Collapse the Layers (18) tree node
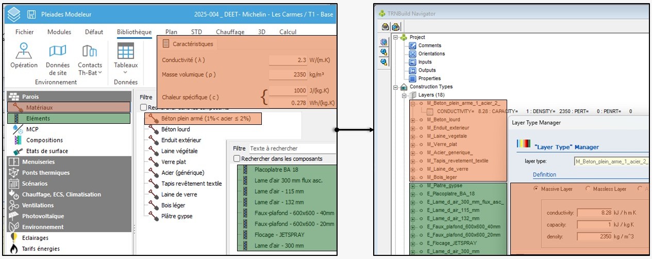This screenshot has width=652, height=259. [405, 95]
